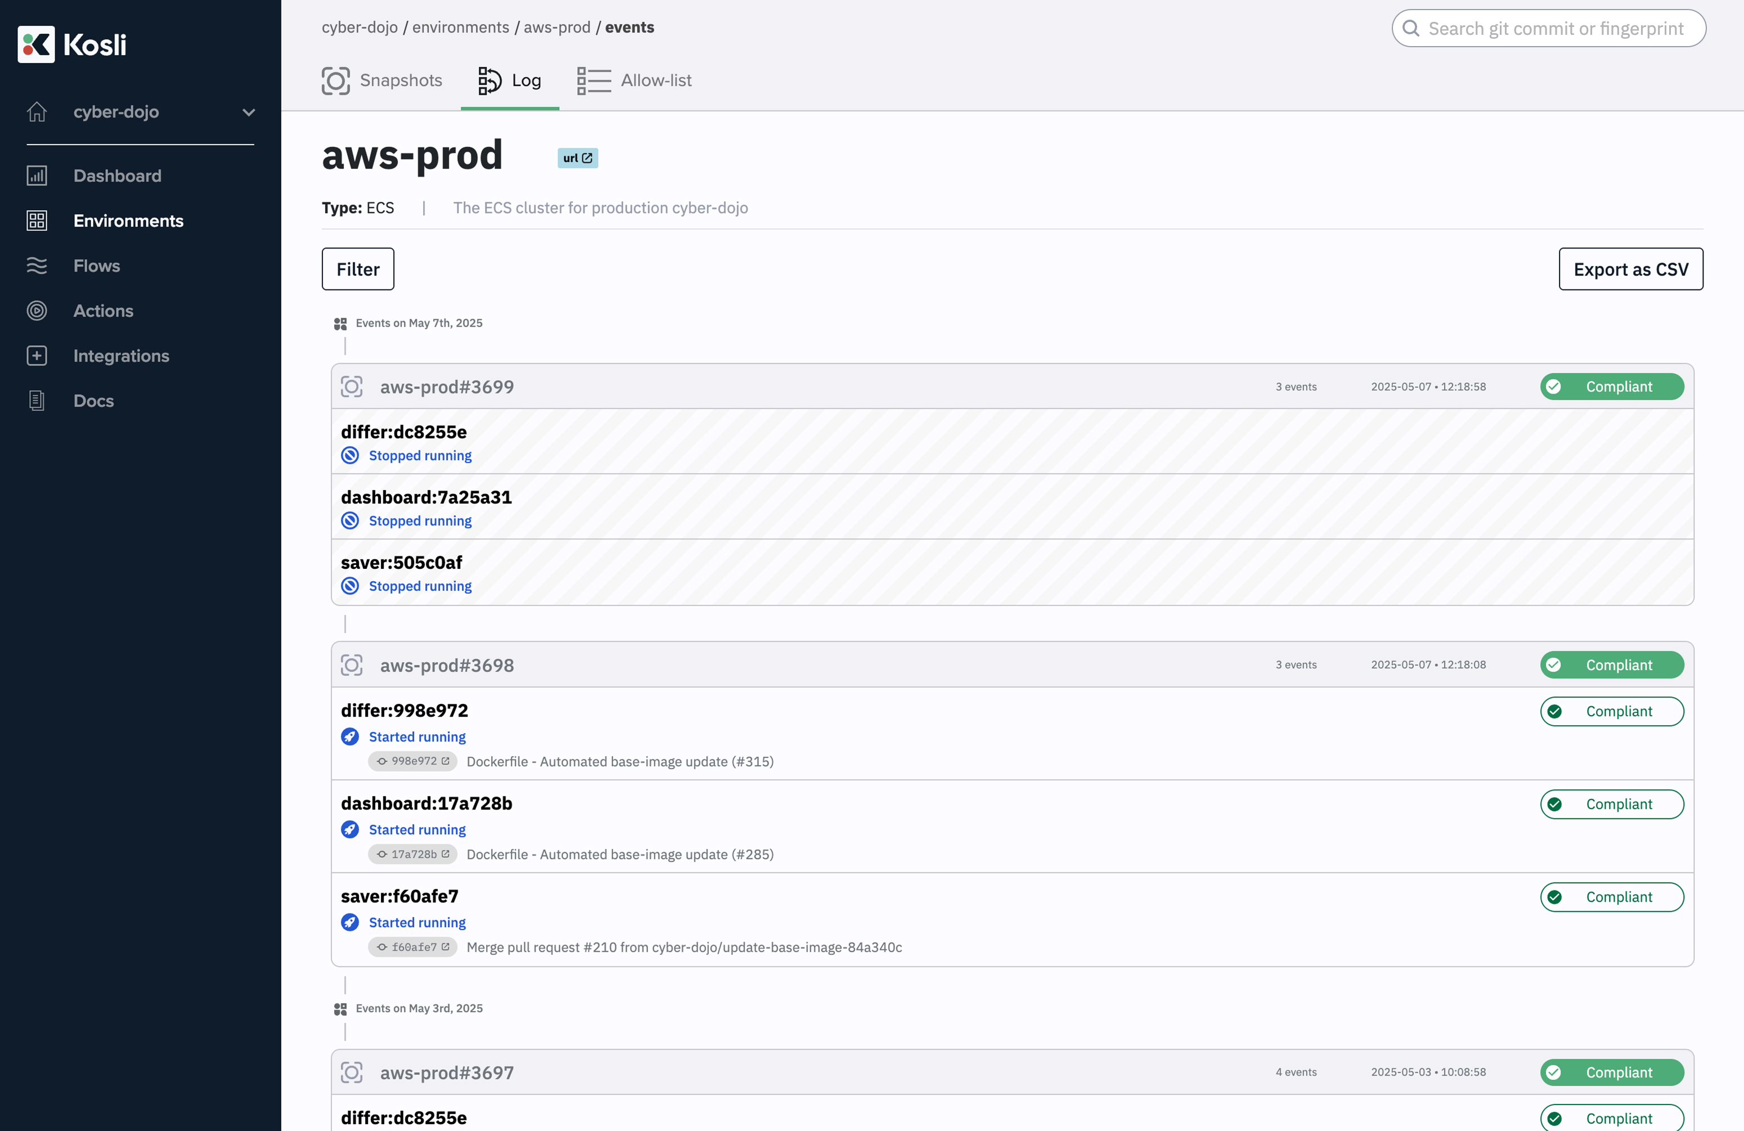This screenshot has height=1131, width=1744.
Task: Click the cyber-dojo breadcrumb link
Action: point(360,27)
